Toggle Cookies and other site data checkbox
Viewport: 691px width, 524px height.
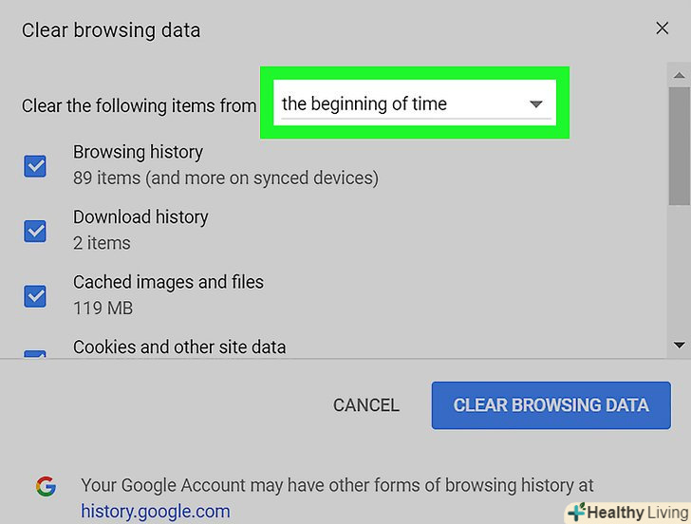35,356
